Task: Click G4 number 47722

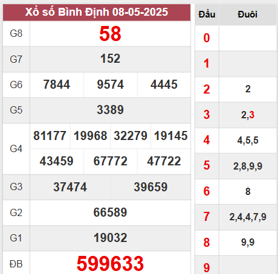Action: tap(164, 161)
